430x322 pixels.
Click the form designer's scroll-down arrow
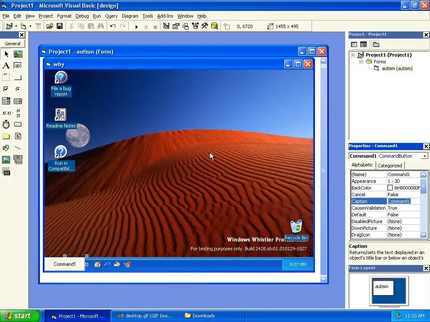pos(323,279)
